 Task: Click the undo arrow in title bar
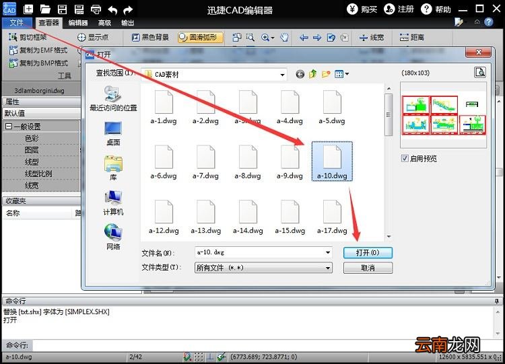point(112,9)
